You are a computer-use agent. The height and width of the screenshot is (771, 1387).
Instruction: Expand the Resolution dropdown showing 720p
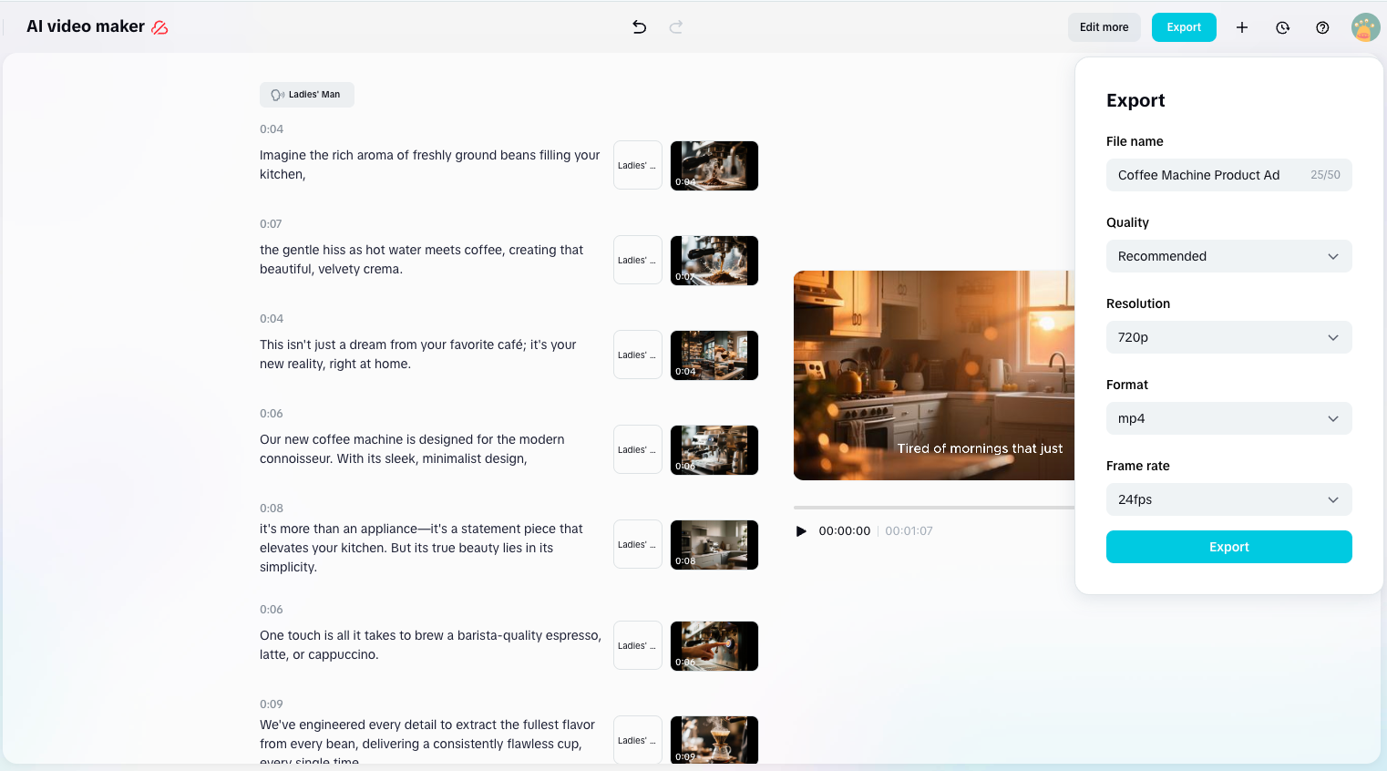pyautogui.click(x=1228, y=337)
